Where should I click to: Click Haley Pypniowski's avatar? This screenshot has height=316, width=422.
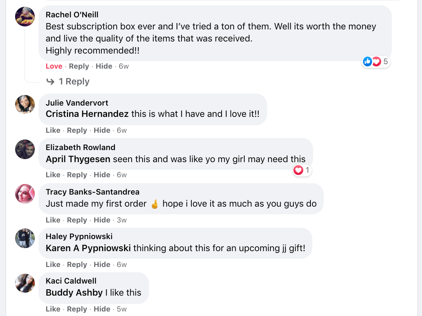pos(25,238)
